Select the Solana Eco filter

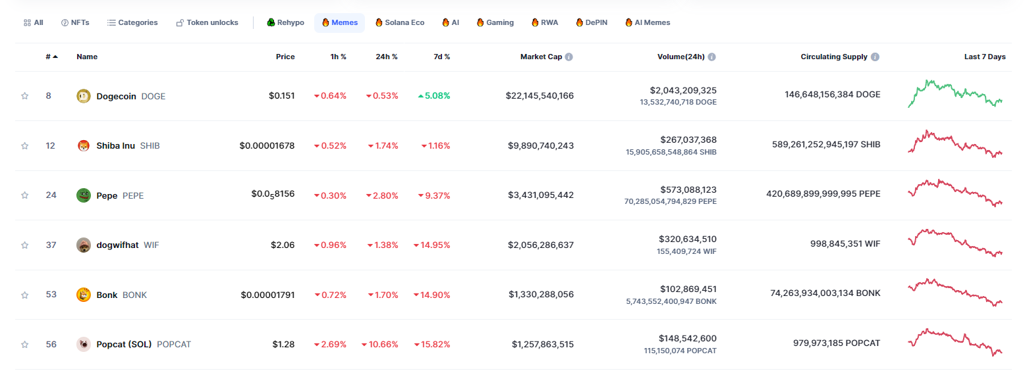400,22
